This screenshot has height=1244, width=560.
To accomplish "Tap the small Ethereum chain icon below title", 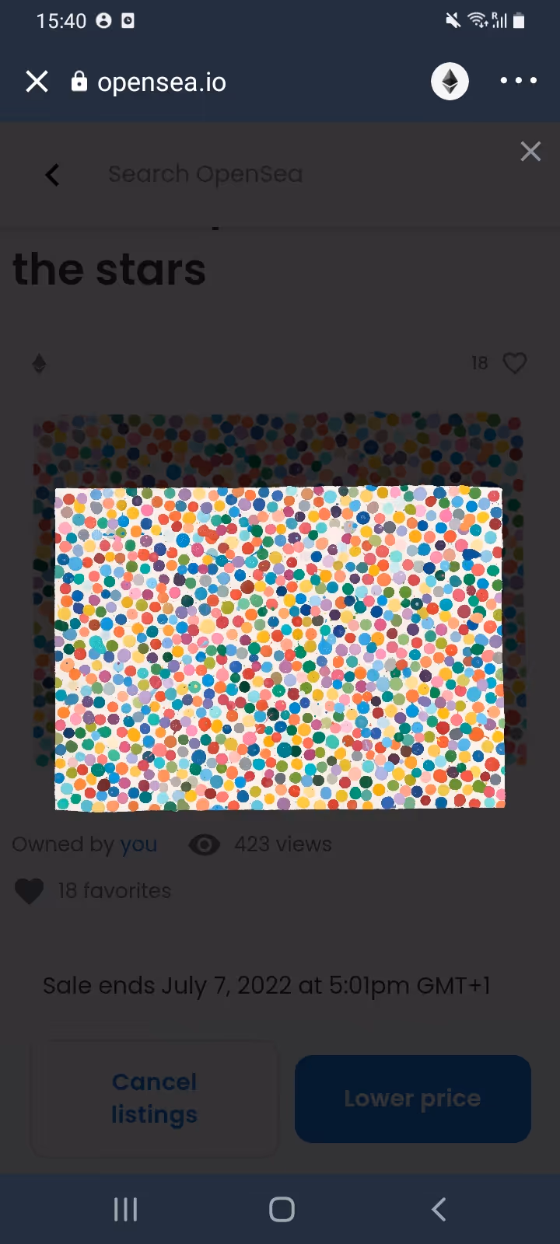I will pyautogui.click(x=39, y=363).
